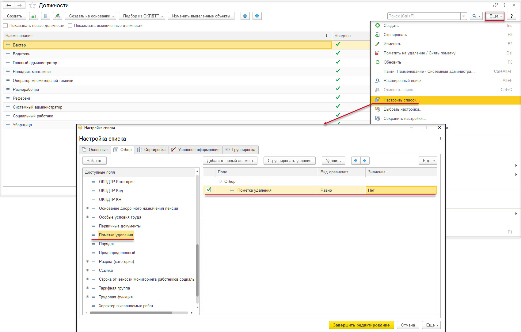Expand Тарифная группа field

click(x=87, y=288)
